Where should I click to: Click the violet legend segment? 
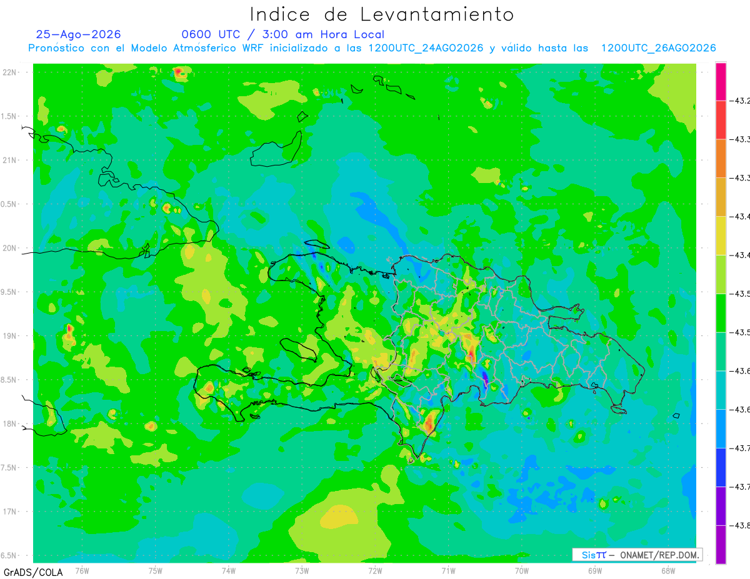point(721,506)
